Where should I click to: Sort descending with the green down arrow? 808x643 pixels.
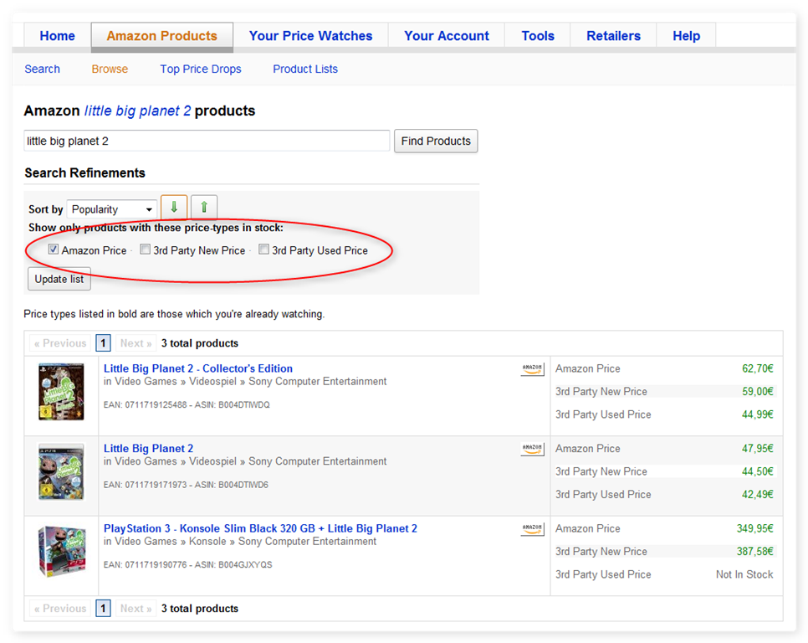click(x=174, y=208)
